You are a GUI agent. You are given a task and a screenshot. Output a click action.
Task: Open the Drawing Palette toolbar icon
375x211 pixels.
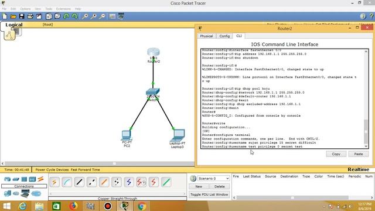[x=112, y=16]
